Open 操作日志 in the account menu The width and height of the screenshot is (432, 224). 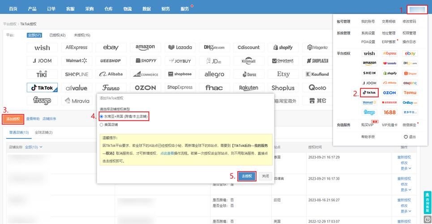(409, 42)
